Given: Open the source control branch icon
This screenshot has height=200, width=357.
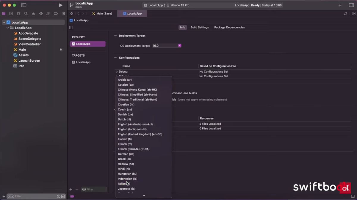Looking at the screenshot, I should click(x=71, y=5).
